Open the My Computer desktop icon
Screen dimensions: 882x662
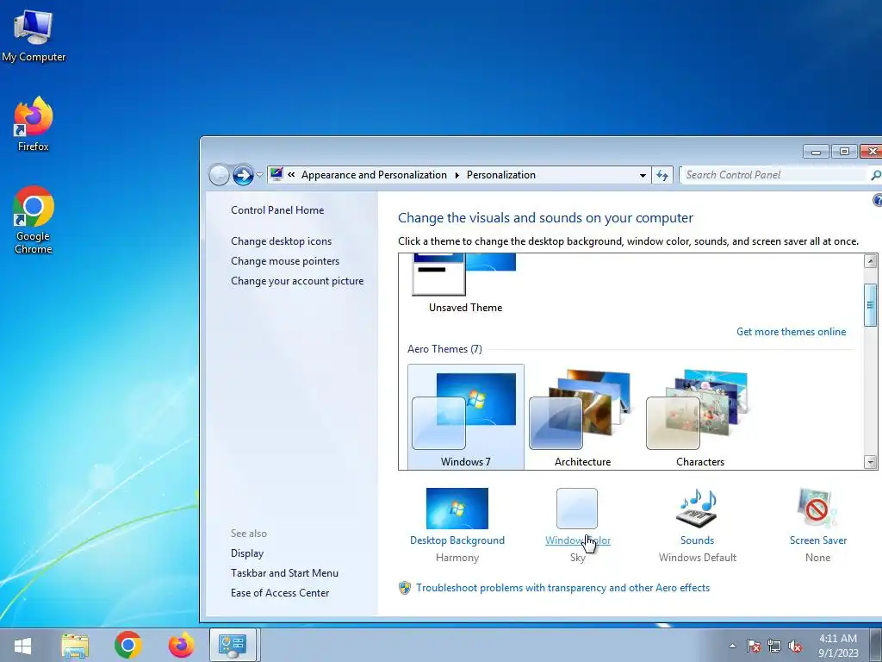coord(34,35)
